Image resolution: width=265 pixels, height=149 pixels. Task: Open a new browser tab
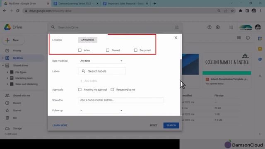155,4
